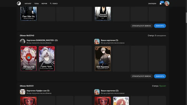Open the notifications bell icon
187x105 pixels.
pos(160,4)
